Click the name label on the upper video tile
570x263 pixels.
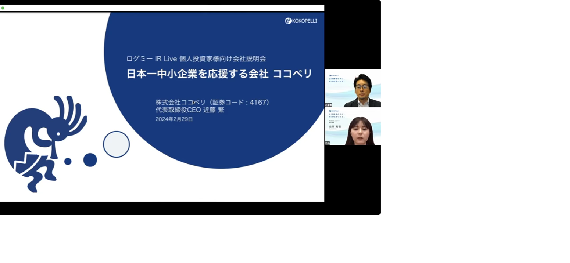328,105
